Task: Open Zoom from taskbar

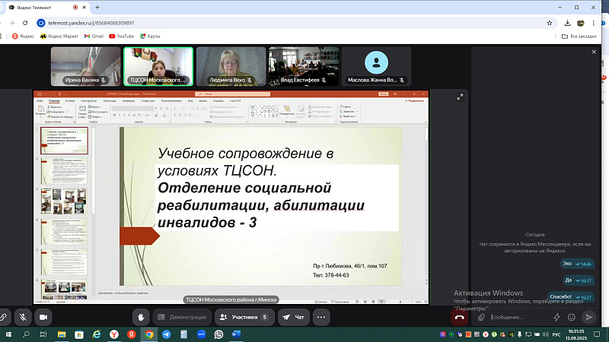Action: click(x=201, y=334)
